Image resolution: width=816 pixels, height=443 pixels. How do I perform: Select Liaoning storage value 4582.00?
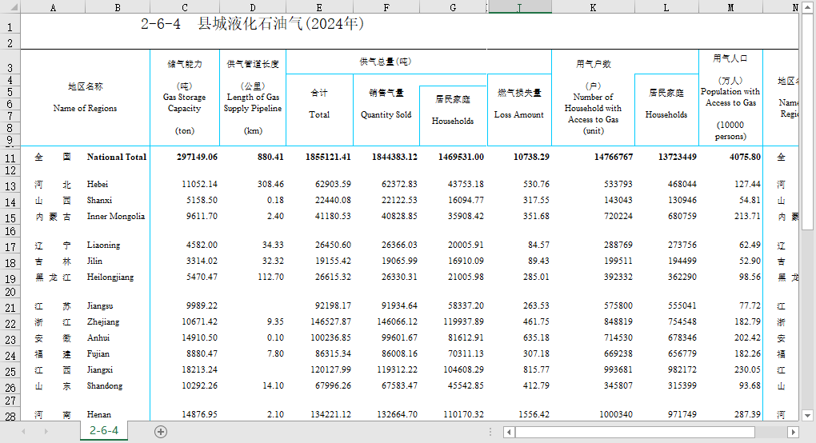(185, 245)
